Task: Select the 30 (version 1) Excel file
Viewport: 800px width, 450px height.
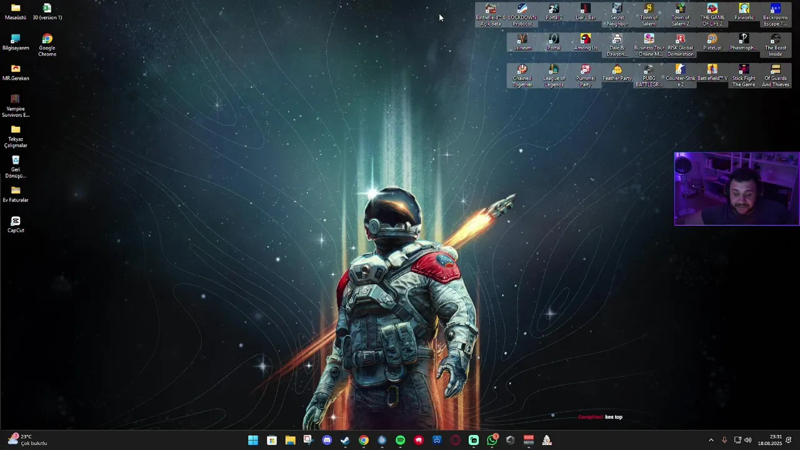Action: coord(47,12)
